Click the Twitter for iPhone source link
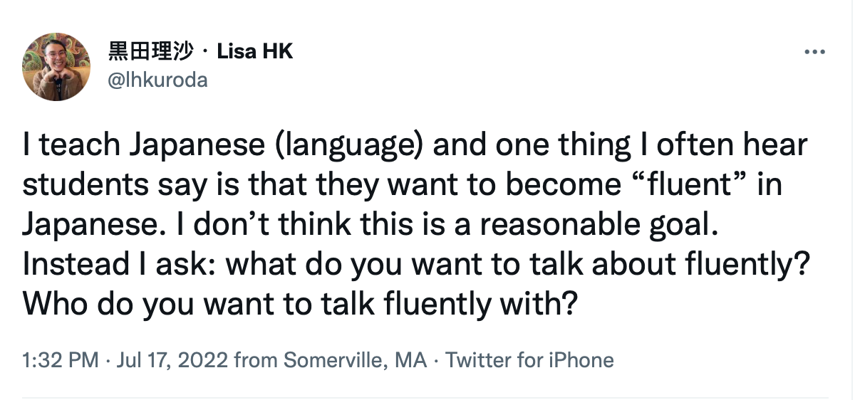Image resolution: width=855 pixels, height=400 pixels. coord(529,360)
